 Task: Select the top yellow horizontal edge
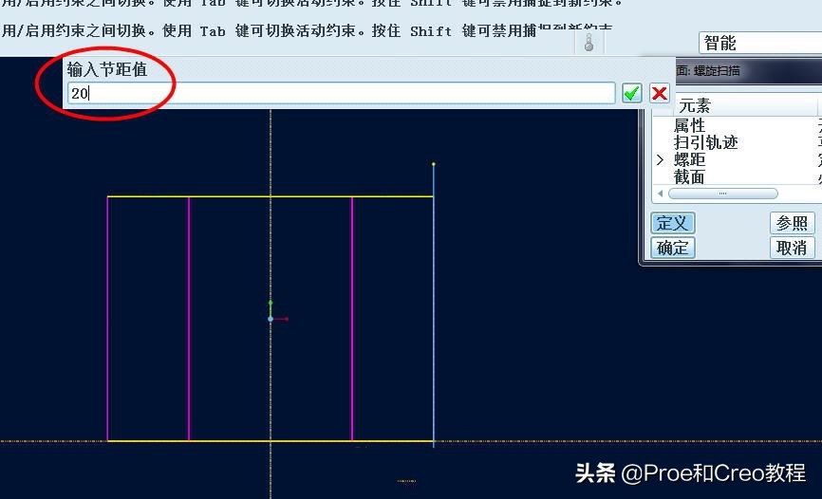pyautogui.click(x=270, y=196)
